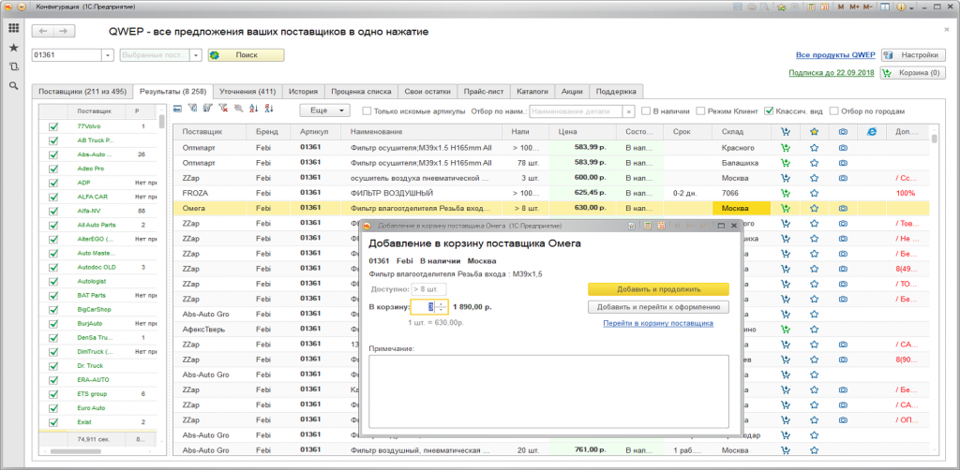Toggle the 77Volvo supplier checkbox
Image resolution: width=960 pixels, height=470 pixels.
click(x=52, y=126)
